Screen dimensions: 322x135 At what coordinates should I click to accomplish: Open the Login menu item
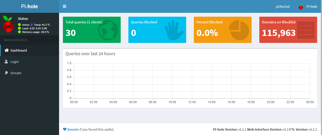[30, 62]
